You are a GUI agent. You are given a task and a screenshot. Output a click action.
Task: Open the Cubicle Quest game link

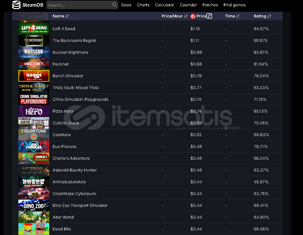click(66, 123)
